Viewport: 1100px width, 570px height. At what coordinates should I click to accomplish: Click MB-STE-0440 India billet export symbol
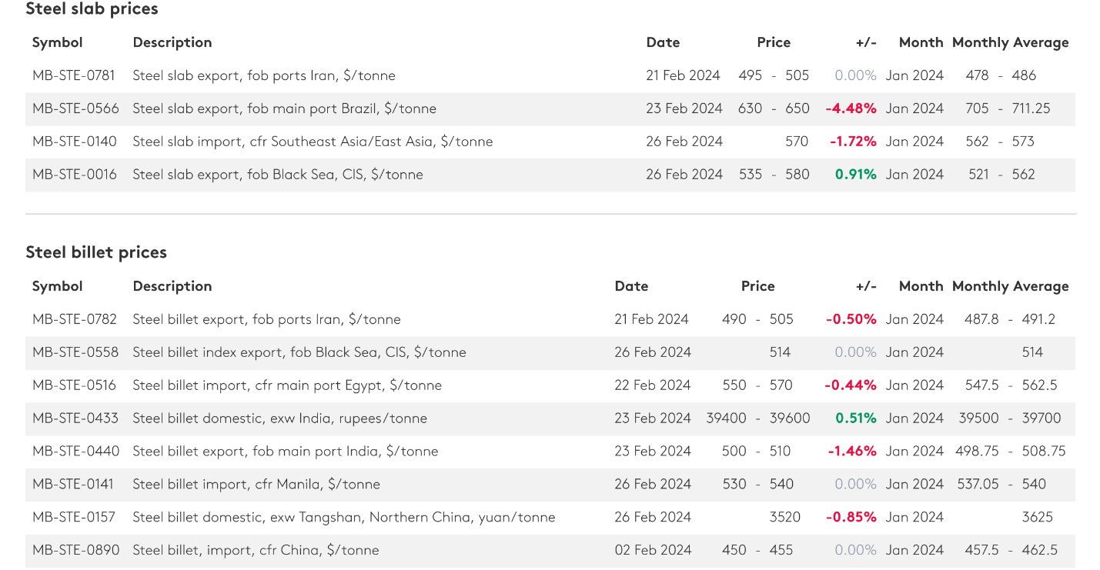75,452
